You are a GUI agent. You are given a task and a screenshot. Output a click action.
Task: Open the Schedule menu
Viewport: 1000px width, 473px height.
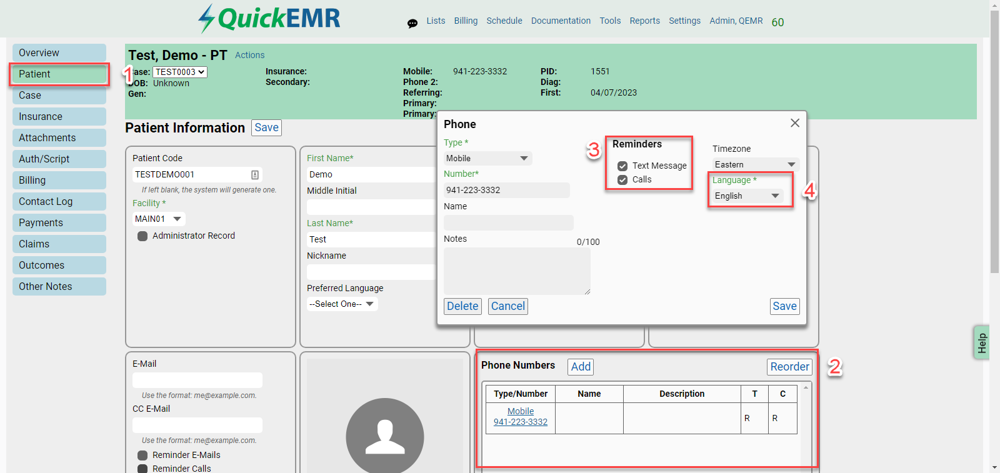coord(504,21)
